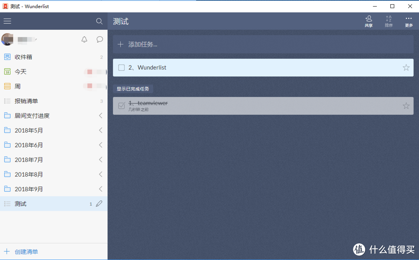Select the 测试 list in sidebar

tap(54, 204)
